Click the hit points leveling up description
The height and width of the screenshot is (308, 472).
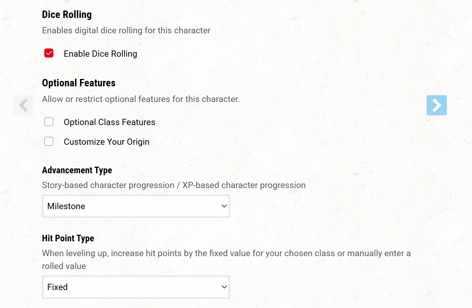coord(226,253)
